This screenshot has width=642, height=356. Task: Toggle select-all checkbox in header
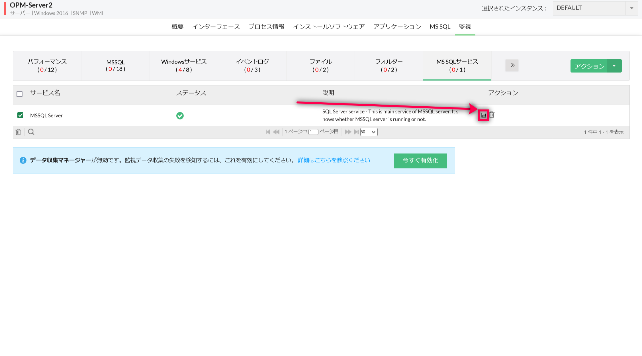[19, 94]
